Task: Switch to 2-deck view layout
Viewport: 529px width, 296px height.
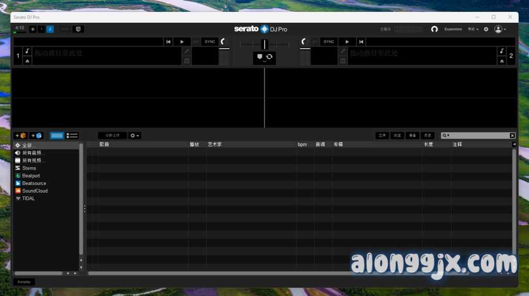Action: point(50,29)
